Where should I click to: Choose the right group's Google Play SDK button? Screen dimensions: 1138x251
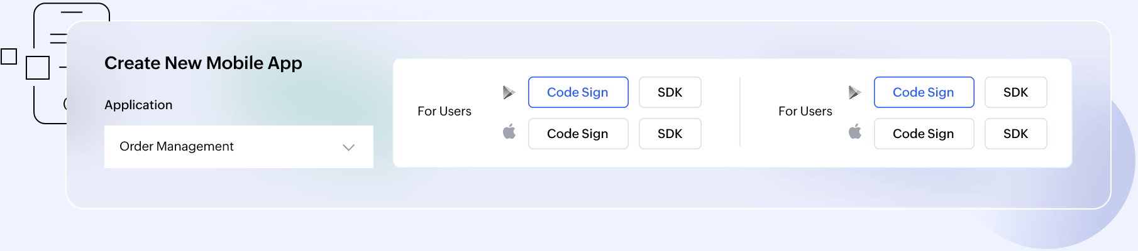tap(1015, 92)
